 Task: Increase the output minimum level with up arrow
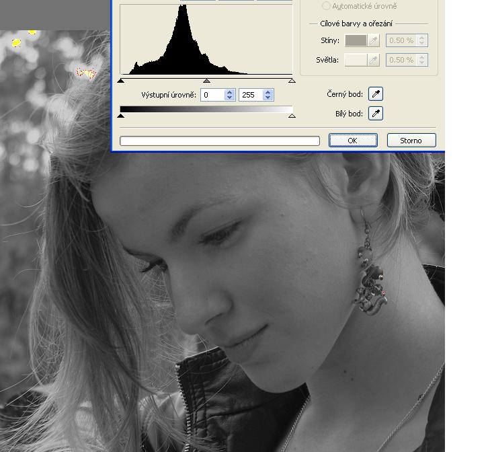230,92
